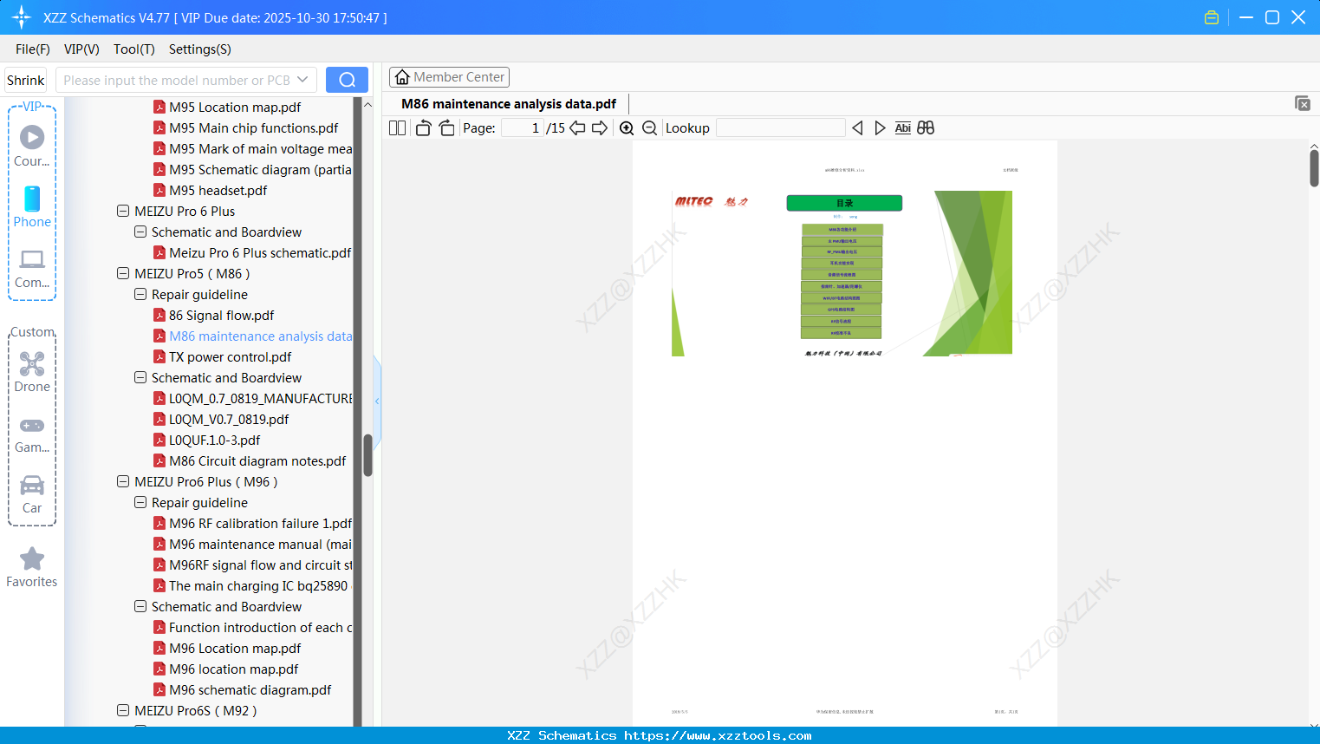The image size is (1320, 744).
Task: Rotate the PDF page counterclockwise
Action: (423, 128)
